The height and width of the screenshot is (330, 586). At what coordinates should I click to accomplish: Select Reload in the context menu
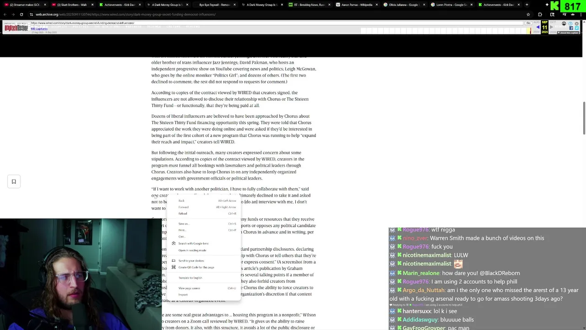pyautogui.click(x=203, y=214)
